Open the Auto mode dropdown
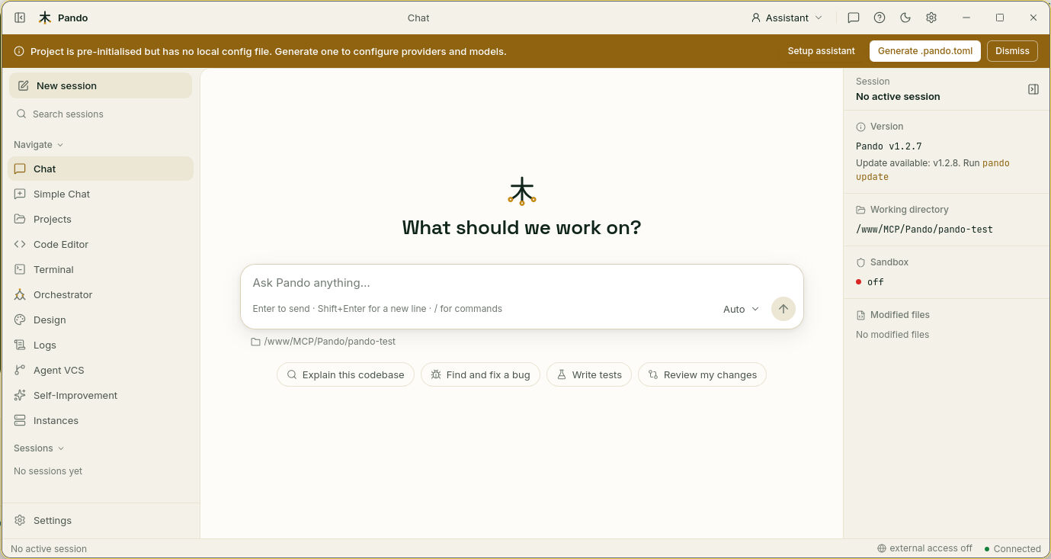 pos(741,309)
